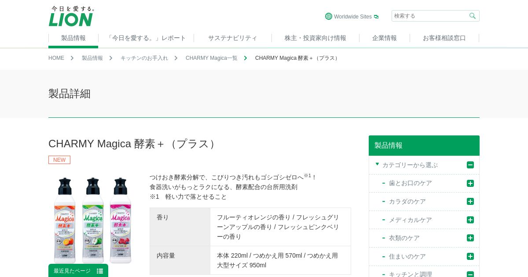Open the 製品情報 navigation tab
Viewport: 528px width, 277px height.
click(73, 38)
